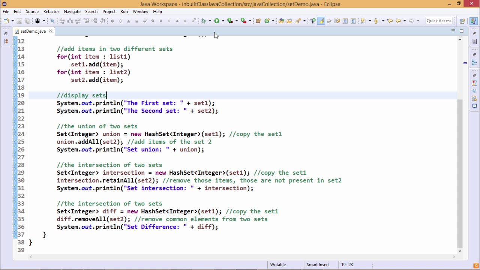Click the overview ruler annotation marker
480x270 pixels.
465,63
